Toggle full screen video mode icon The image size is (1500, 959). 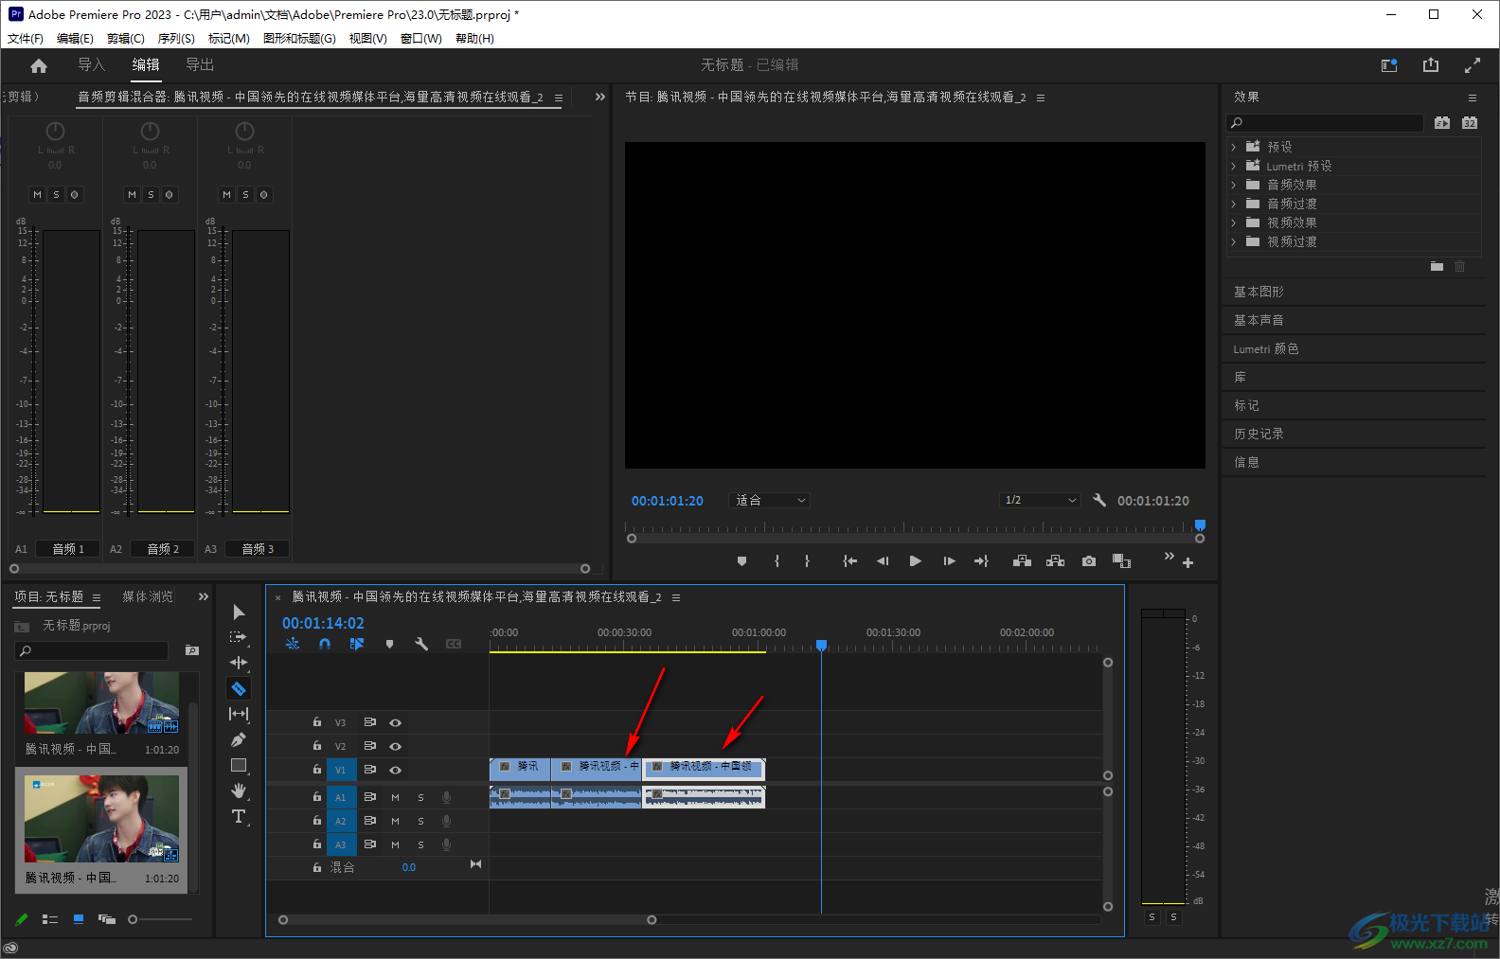[x=1473, y=65]
